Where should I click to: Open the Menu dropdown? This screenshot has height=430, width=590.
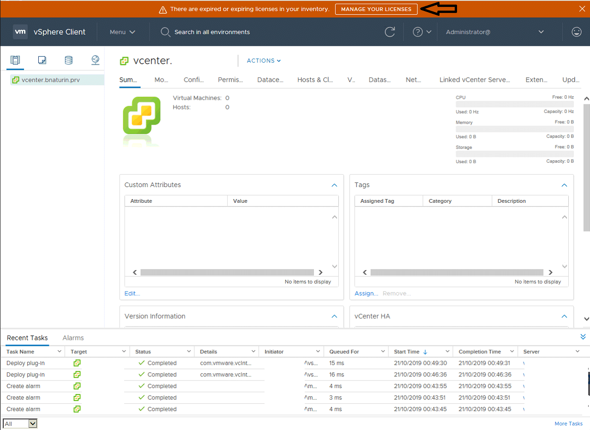click(122, 32)
